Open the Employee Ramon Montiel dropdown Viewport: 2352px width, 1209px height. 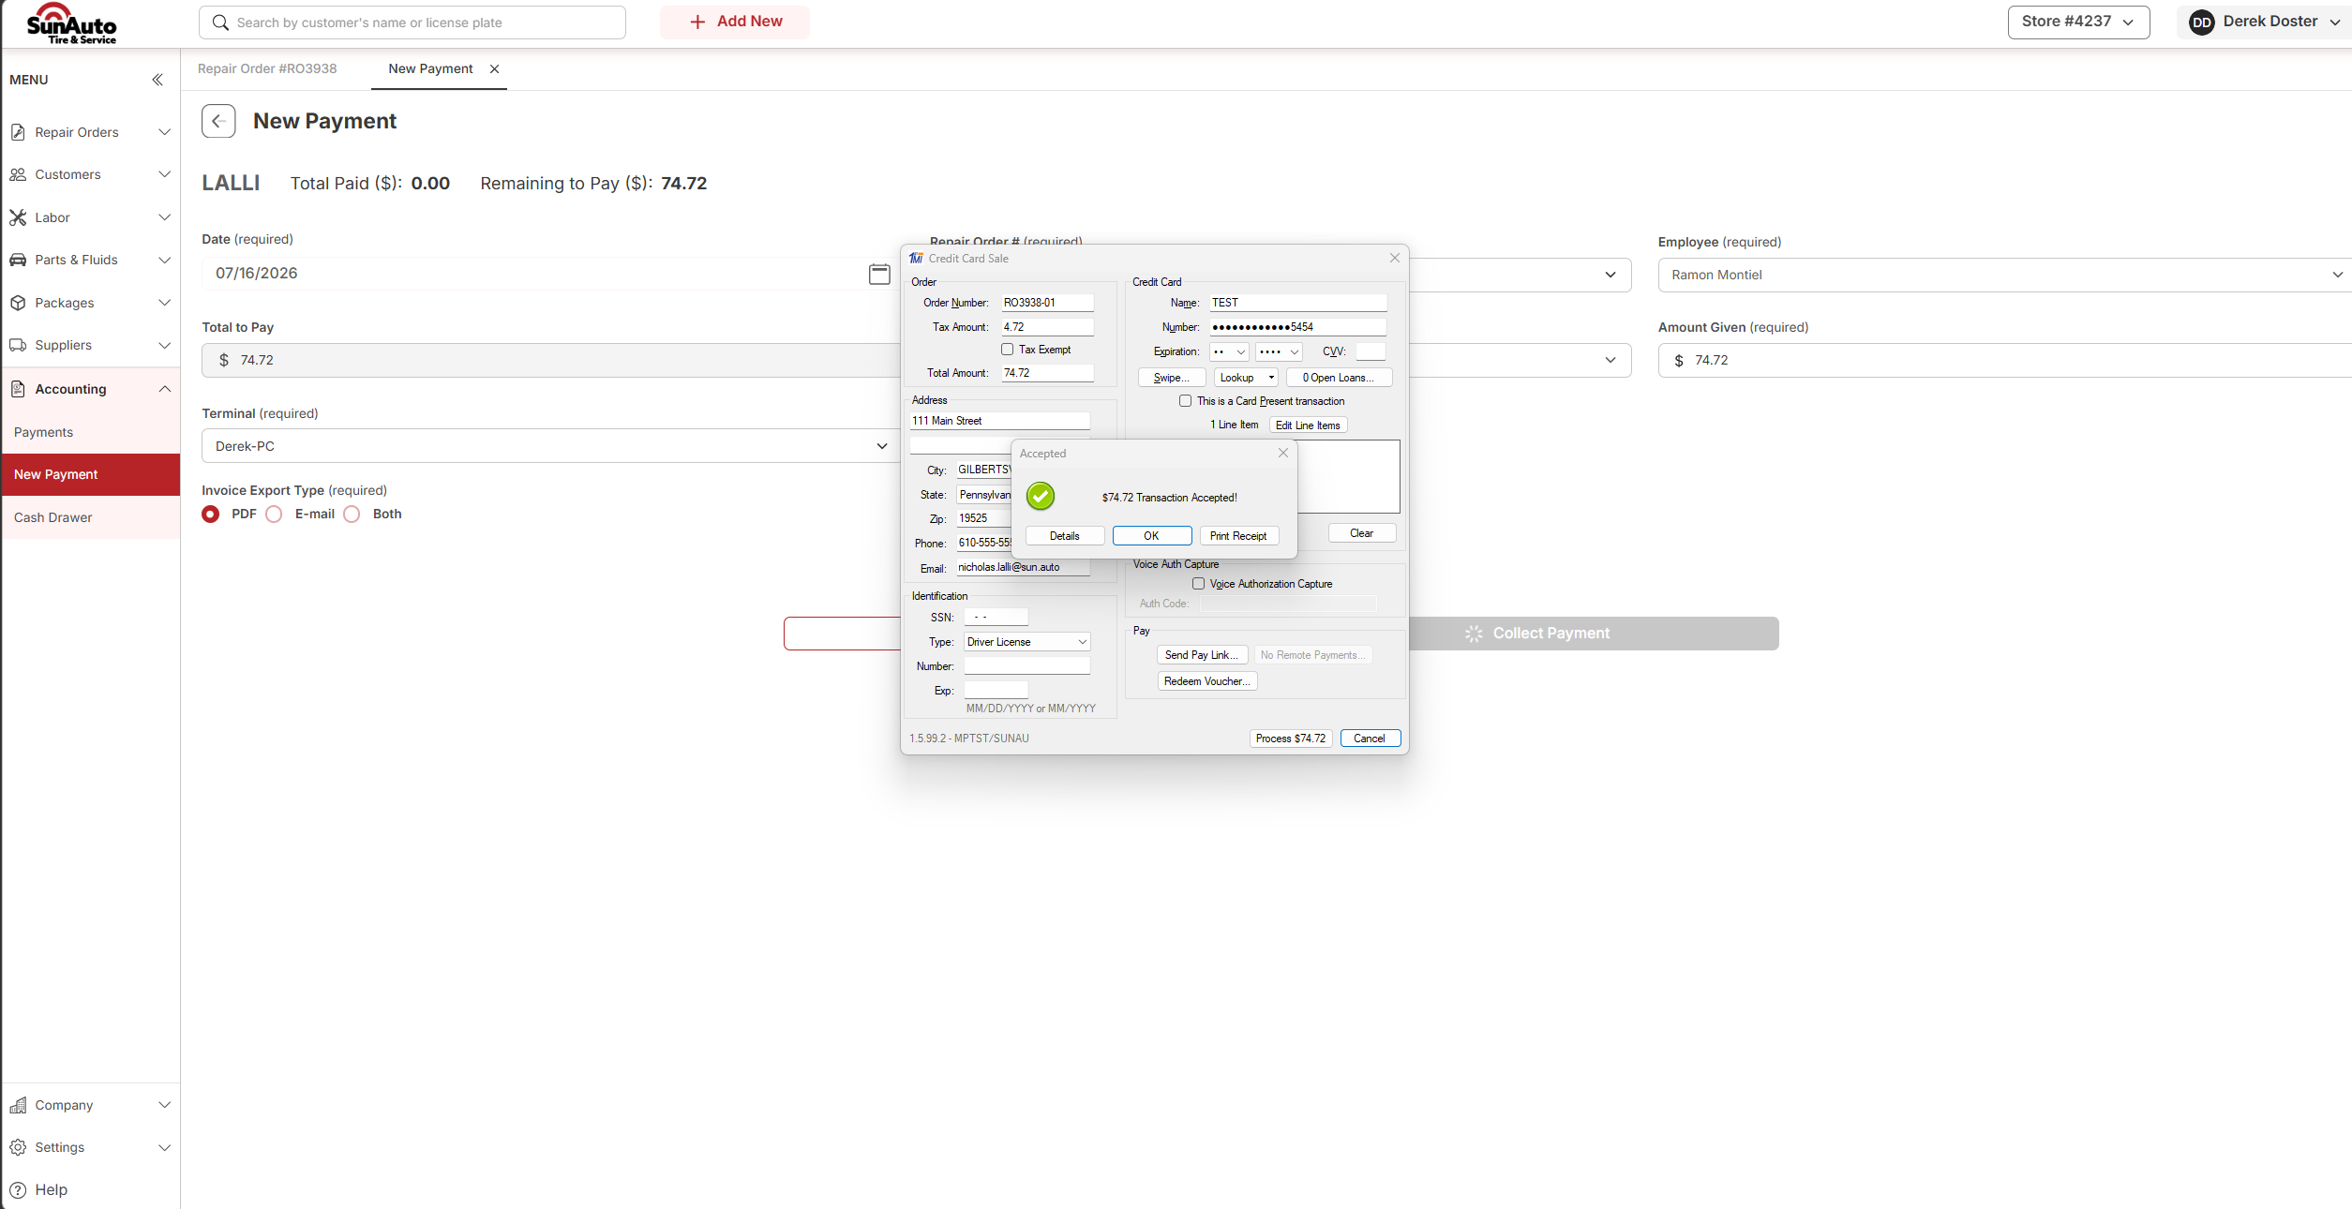tap(2005, 276)
